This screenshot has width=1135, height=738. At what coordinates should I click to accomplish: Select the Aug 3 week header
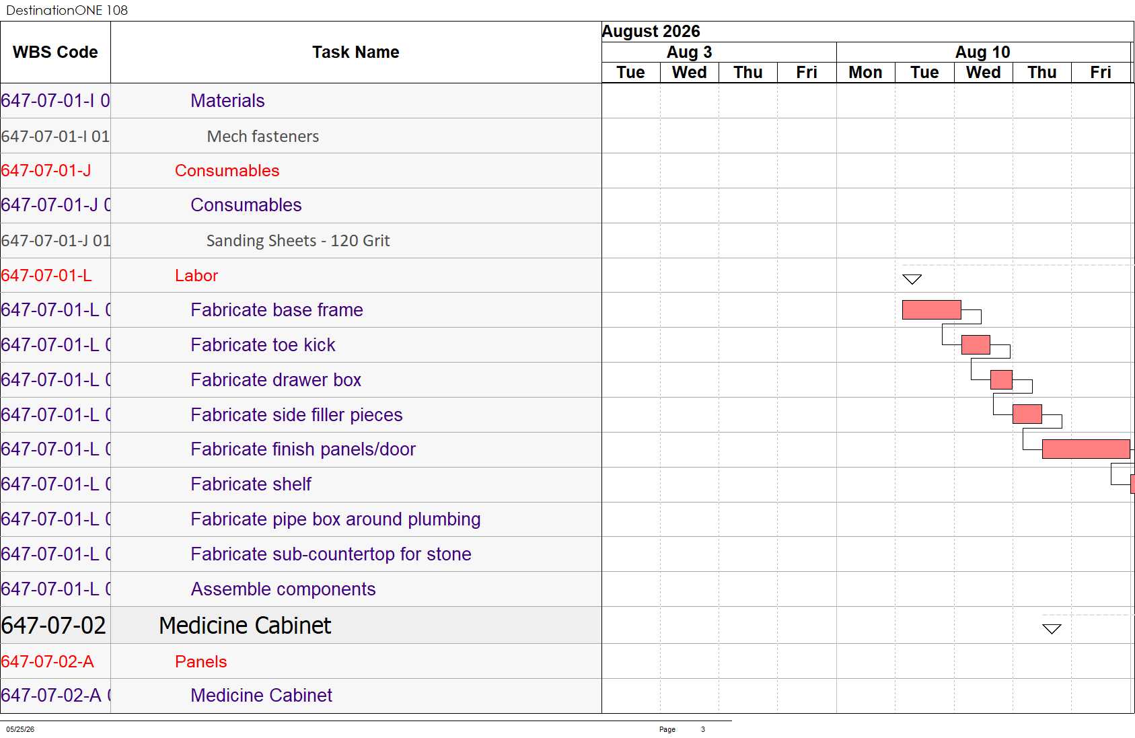689,52
